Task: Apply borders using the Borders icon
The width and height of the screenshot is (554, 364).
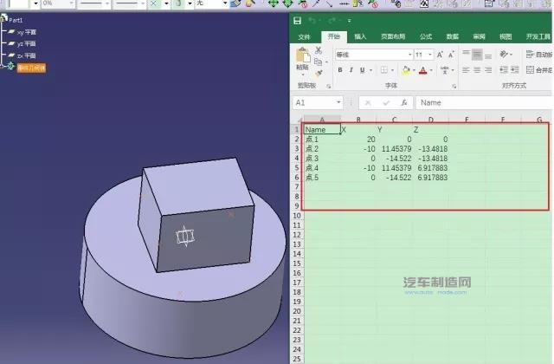Action: pyautogui.click(x=384, y=70)
